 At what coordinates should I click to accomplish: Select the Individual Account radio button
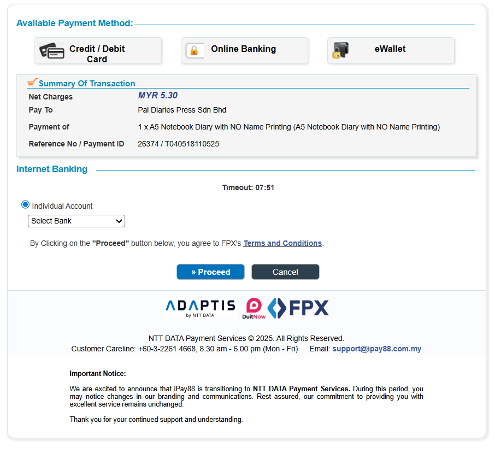[x=25, y=205]
